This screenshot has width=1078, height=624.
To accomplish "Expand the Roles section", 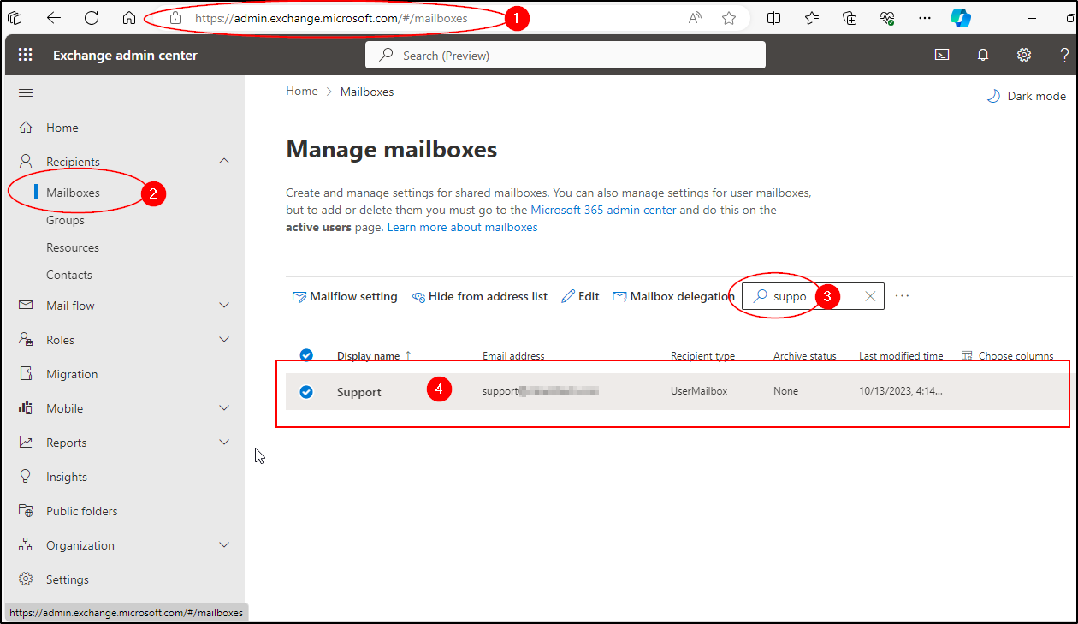I will (224, 340).
